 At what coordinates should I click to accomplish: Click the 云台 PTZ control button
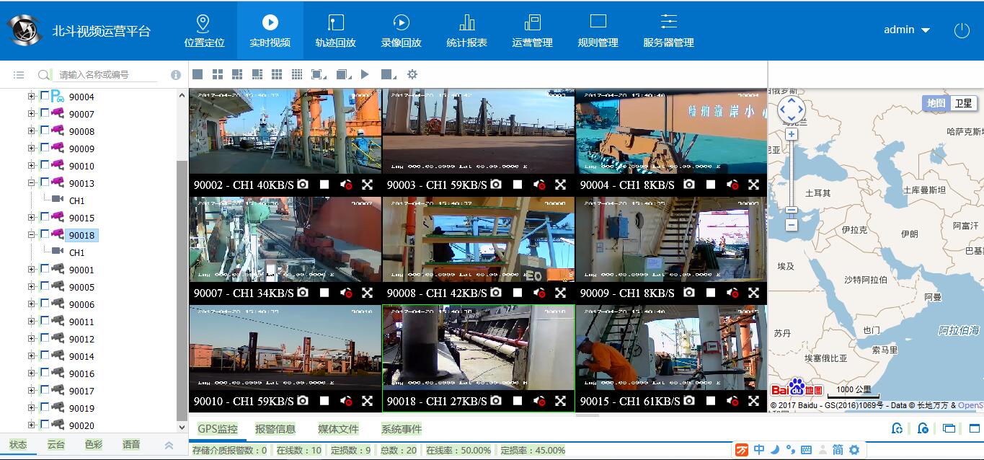56,445
